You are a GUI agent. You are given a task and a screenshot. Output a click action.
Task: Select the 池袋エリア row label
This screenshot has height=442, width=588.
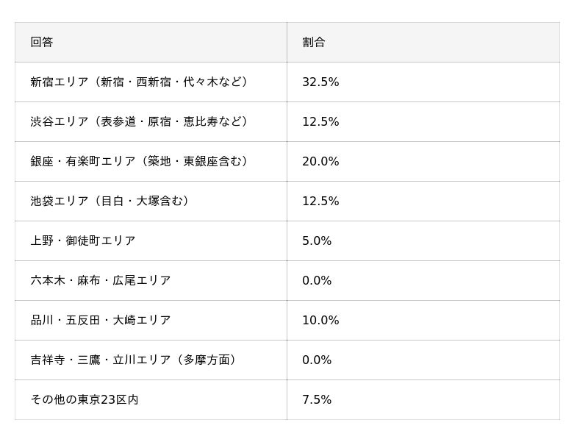pyautogui.click(x=110, y=202)
